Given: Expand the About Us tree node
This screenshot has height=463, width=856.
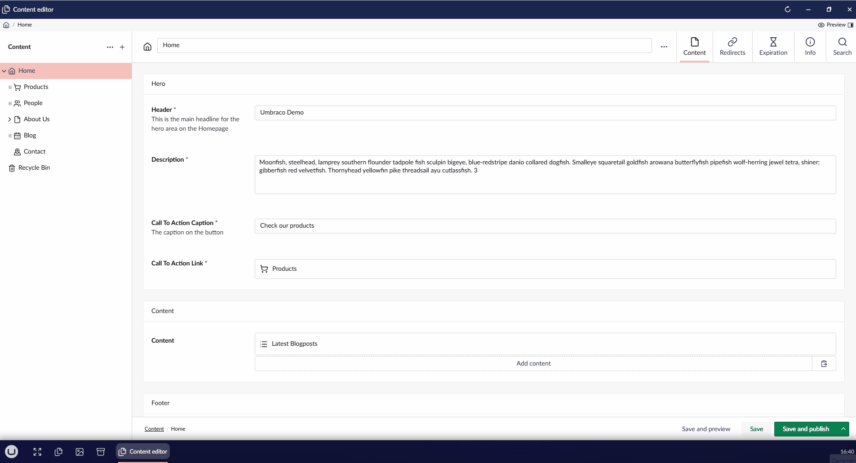Looking at the screenshot, I should click(9, 119).
